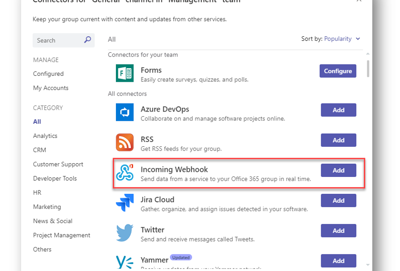
Task: Click the Incoming Webhook icon
Action: click(x=124, y=172)
